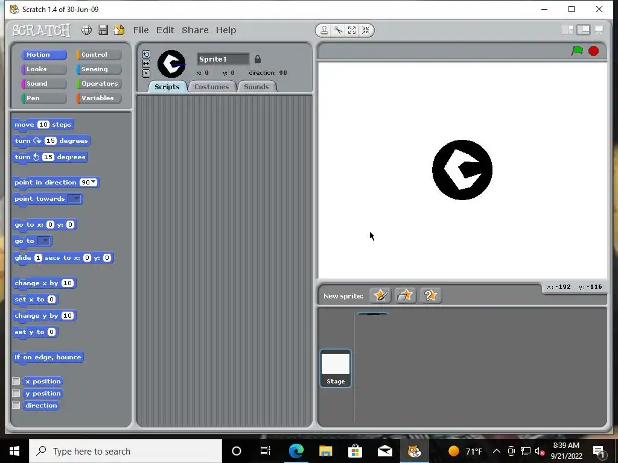Screen dimensions: 618x463
Task: Click the set y to 0 block
Action: point(35,332)
